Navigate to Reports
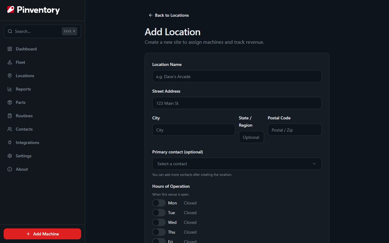The image size is (389, 243). point(42,89)
